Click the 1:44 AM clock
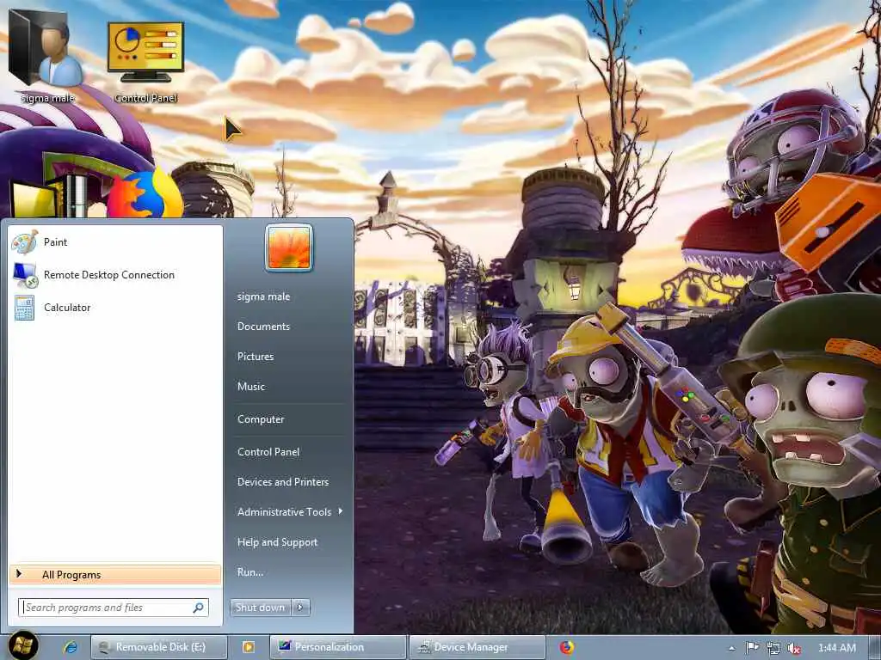881x660 pixels. tap(836, 648)
